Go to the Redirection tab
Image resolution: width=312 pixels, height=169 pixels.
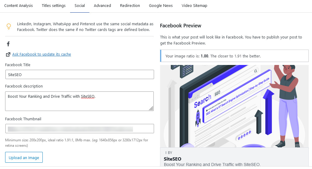[130, 6]
